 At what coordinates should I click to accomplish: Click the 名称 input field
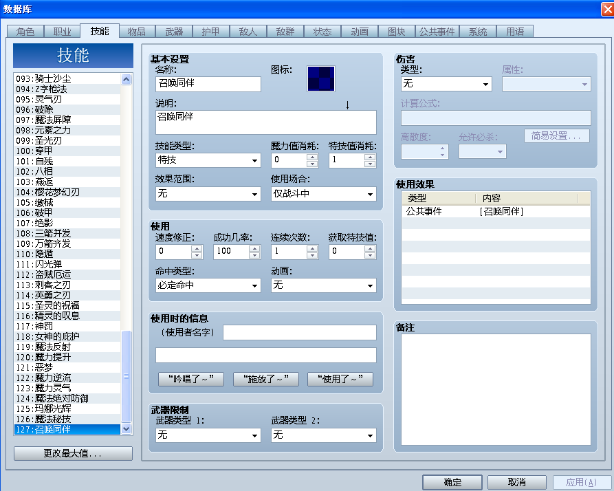click(208, 84)
